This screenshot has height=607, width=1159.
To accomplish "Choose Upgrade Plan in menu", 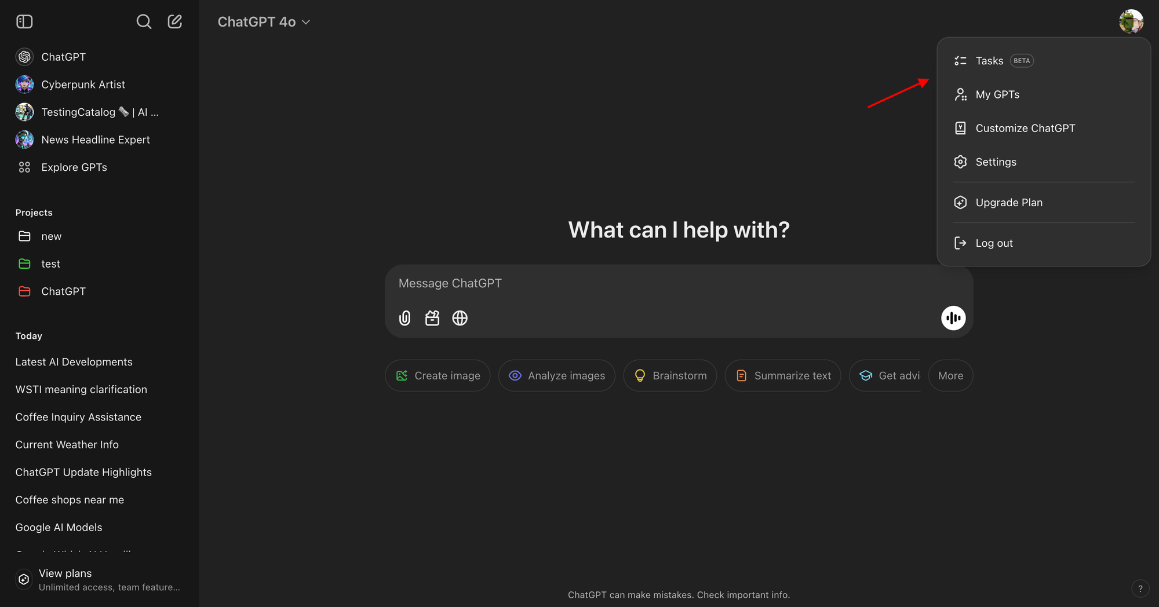I will (1044, 202).
